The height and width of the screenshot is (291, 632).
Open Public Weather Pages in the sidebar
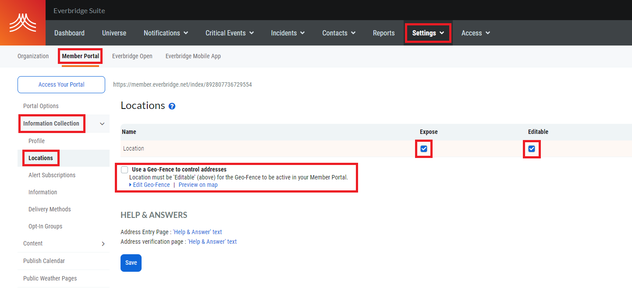(x=50, y=278)
